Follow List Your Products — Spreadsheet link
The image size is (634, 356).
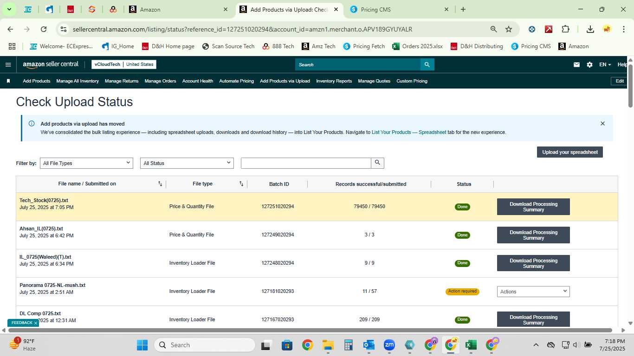click(x=409, y=132)
